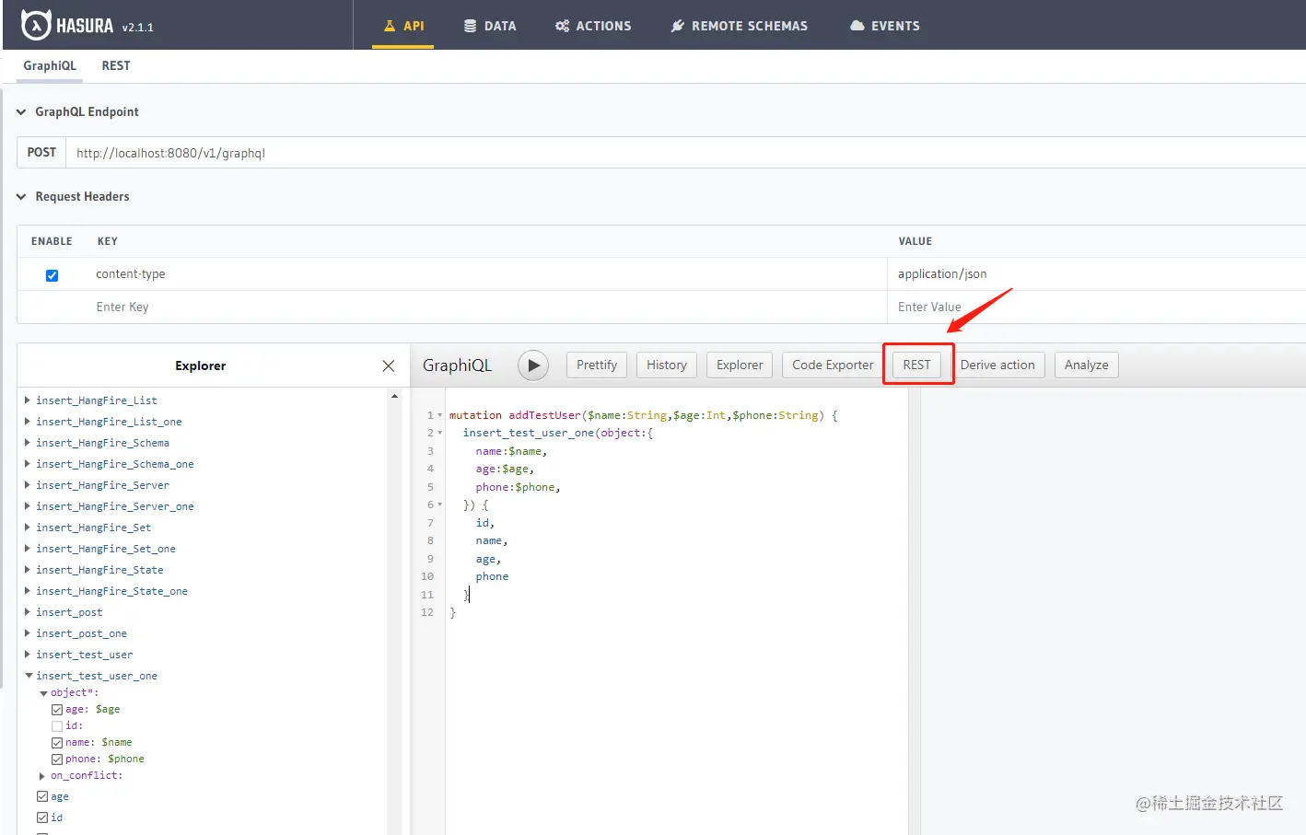Click the Derive action button
The height and width of the screenshot is (835, 1306).
[997, 365]
